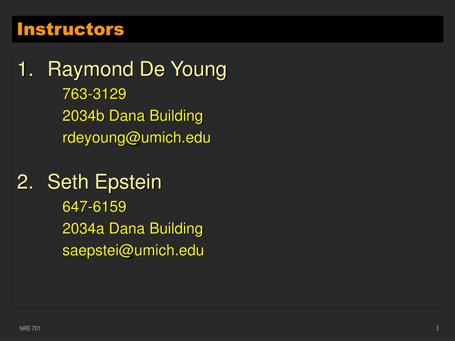
Task: Select the Raymond De Young name
Action: [x=137, y=70]
